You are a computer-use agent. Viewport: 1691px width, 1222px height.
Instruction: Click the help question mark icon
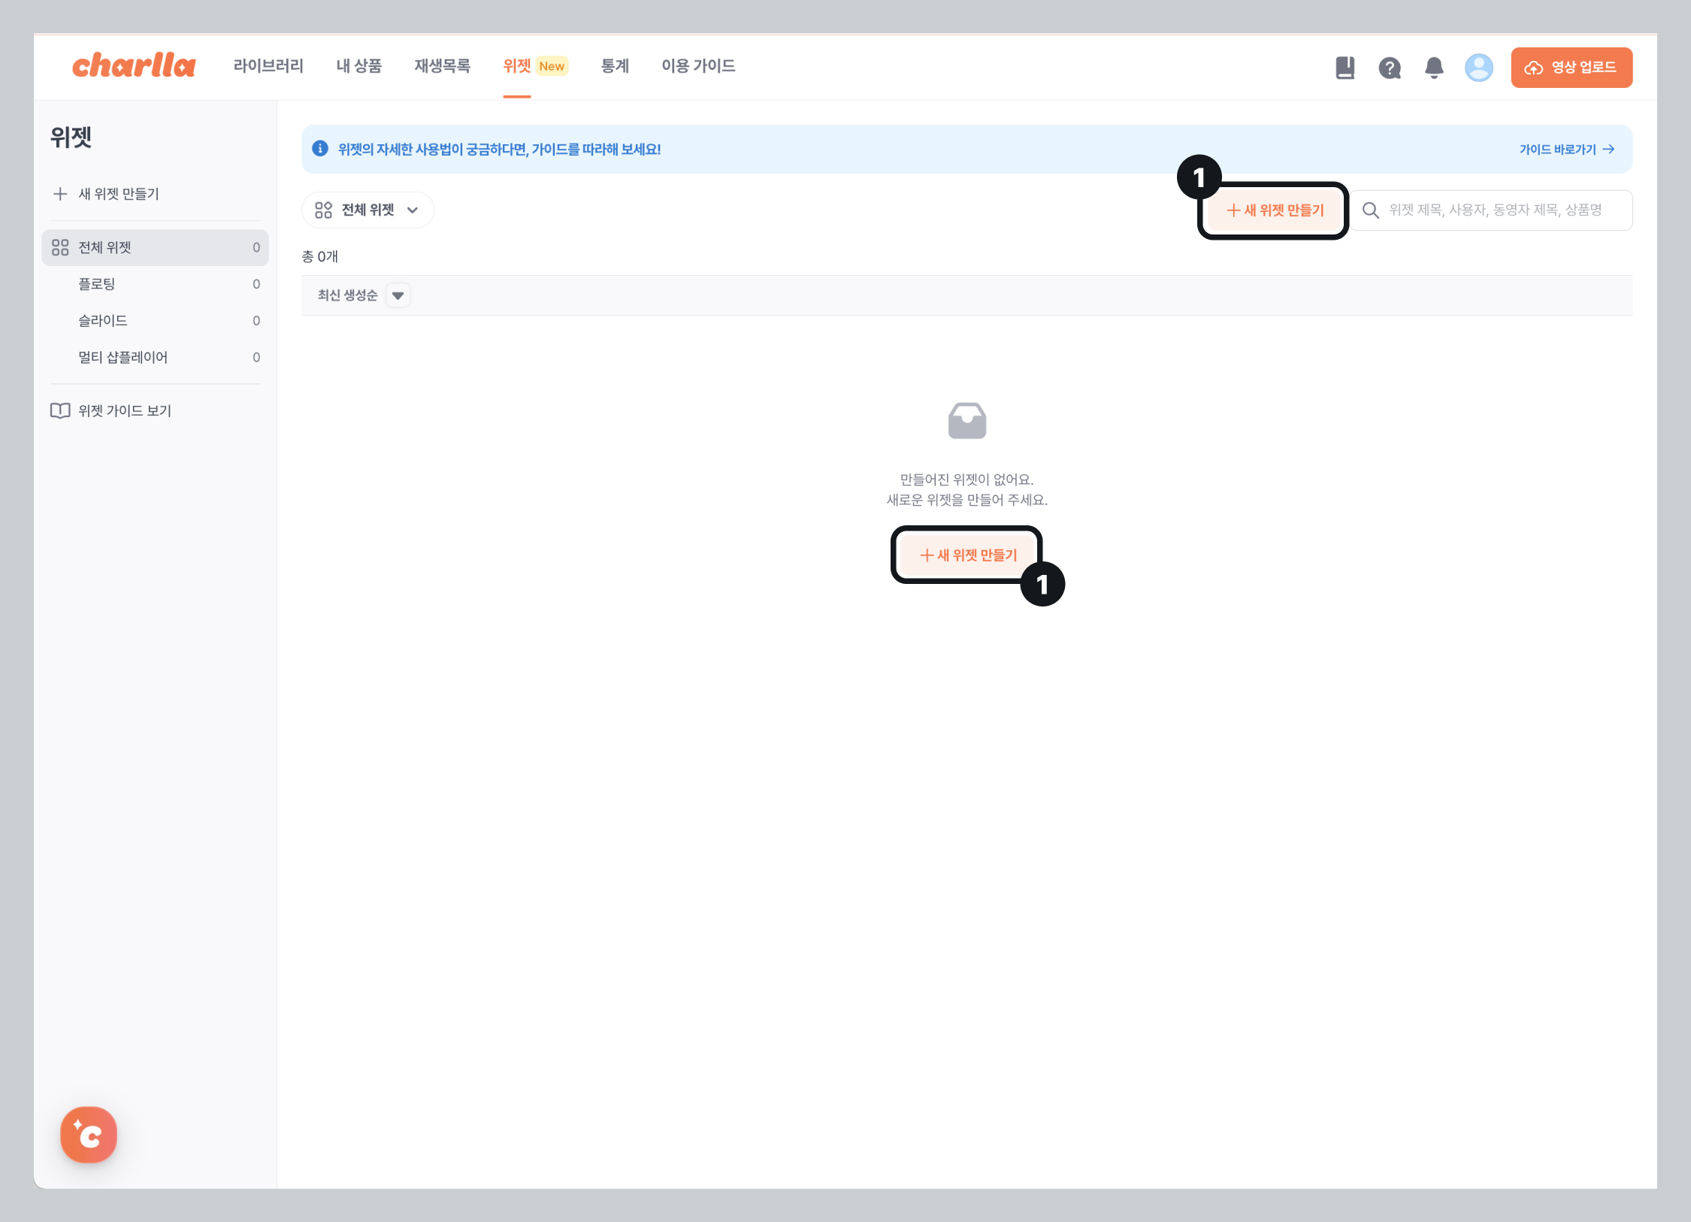coord(1389,68)
